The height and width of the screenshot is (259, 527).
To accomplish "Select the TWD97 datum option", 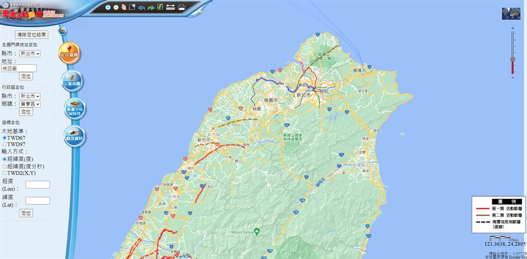I will click(x=5, y=145).
